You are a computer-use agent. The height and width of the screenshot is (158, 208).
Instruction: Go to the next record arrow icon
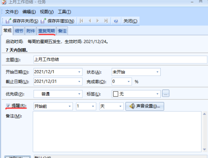(x=97, y=21)
